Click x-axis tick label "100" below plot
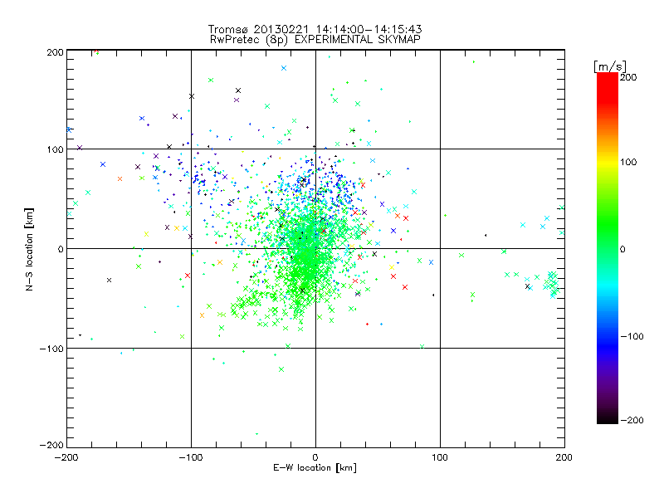This screenshot has width=664, height=498. pos(440,458)
